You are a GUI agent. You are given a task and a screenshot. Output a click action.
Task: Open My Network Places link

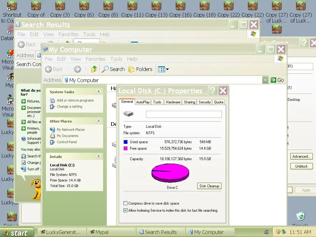click(71, 130)
